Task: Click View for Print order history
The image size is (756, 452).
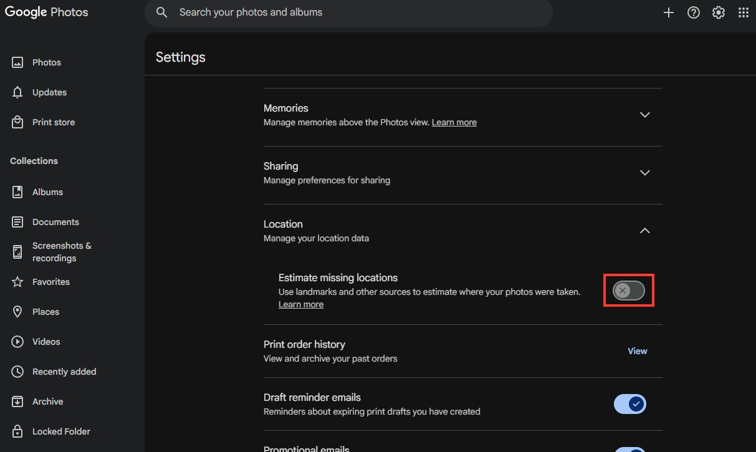Action: point(637,351)
